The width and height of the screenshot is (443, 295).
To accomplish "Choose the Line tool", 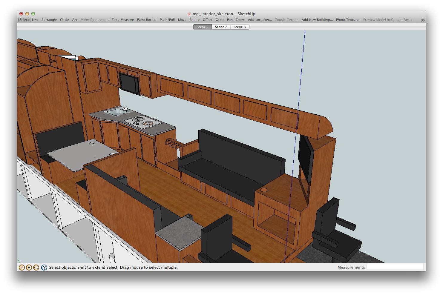I will tap(35, 20).
